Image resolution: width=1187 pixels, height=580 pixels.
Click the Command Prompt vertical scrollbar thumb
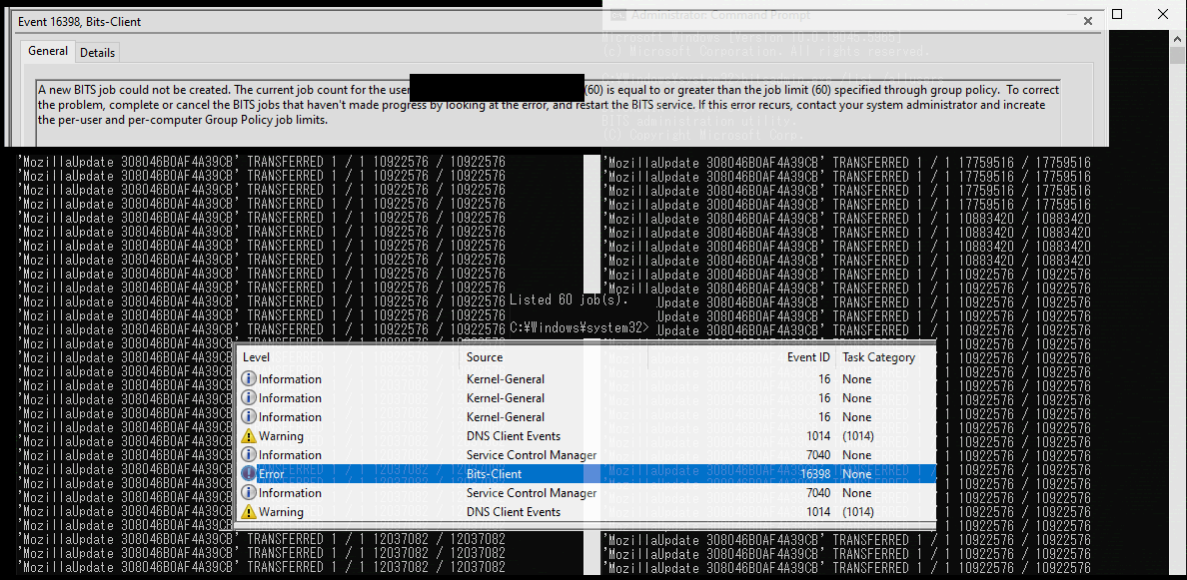[x=1177, y=56]
